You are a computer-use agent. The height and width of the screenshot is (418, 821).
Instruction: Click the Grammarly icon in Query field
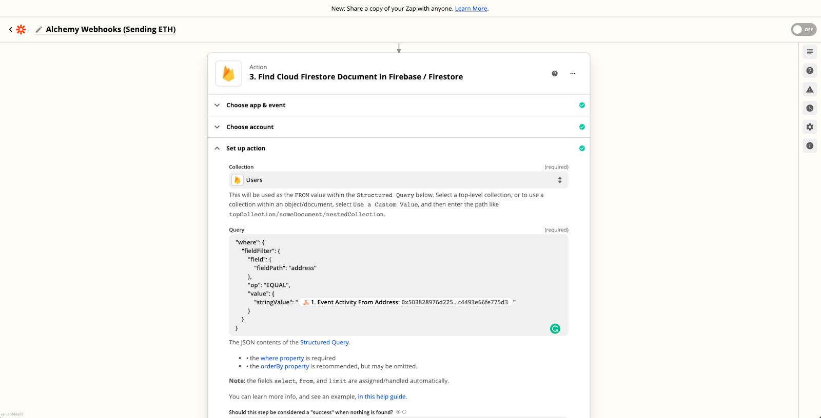pos(555,329)
